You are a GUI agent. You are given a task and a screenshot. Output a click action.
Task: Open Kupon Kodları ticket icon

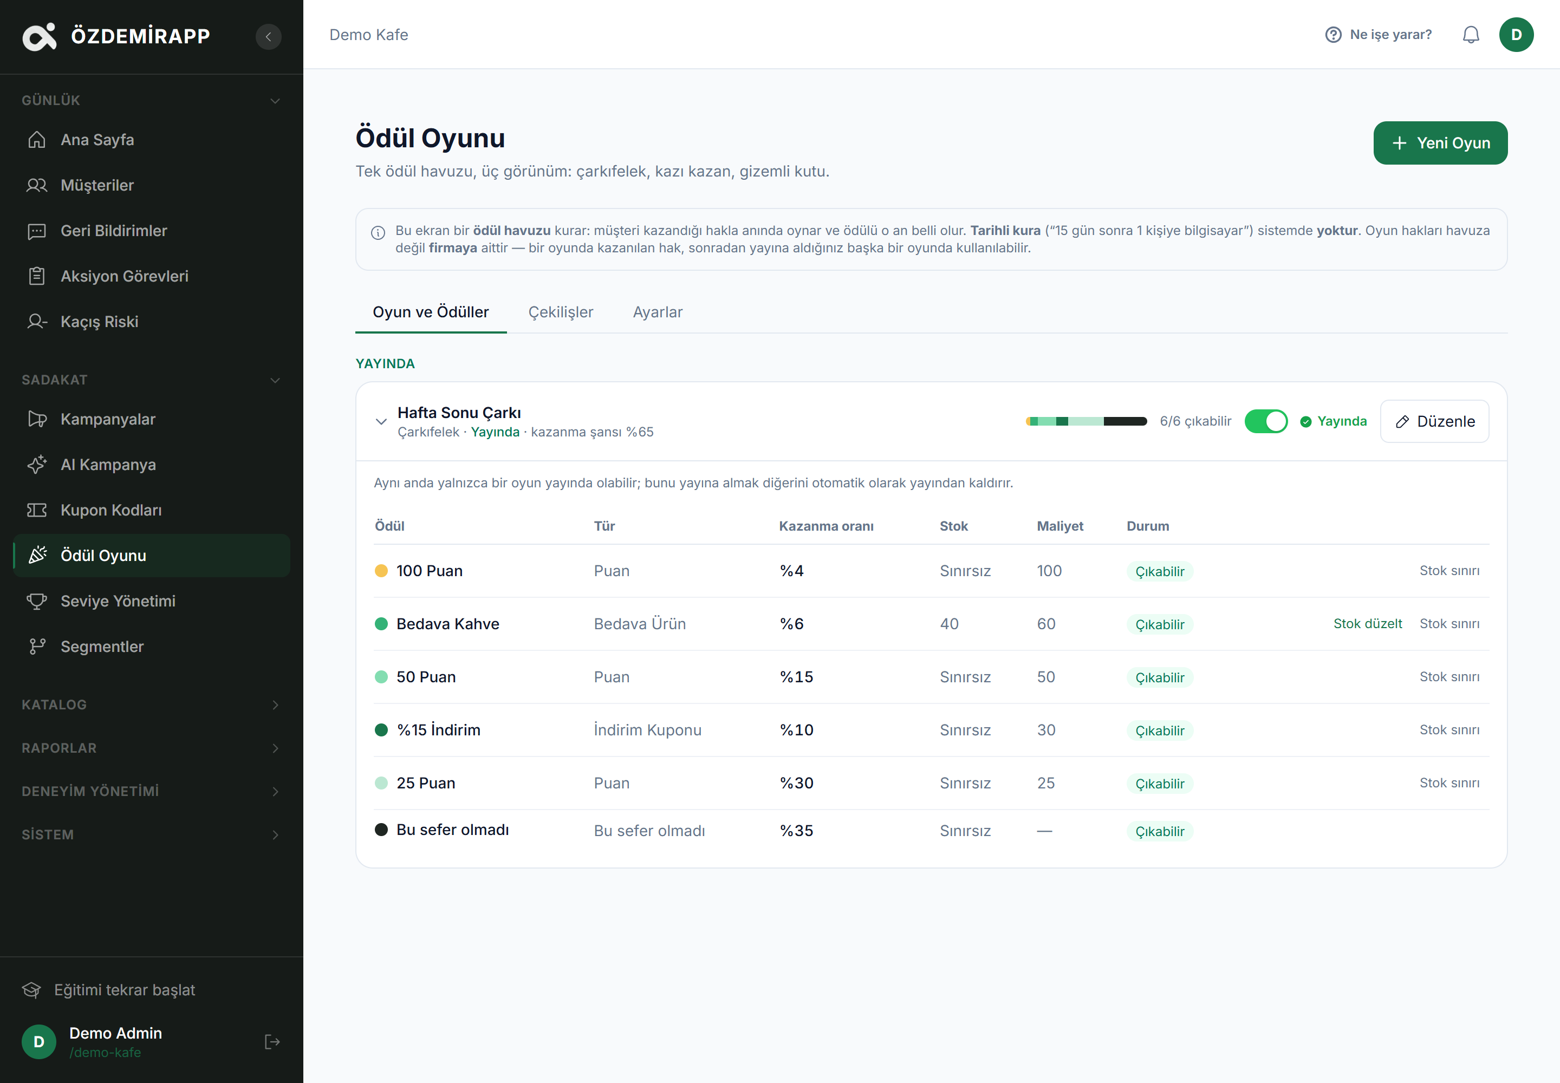pyautogui.click(x=37, y=510)
